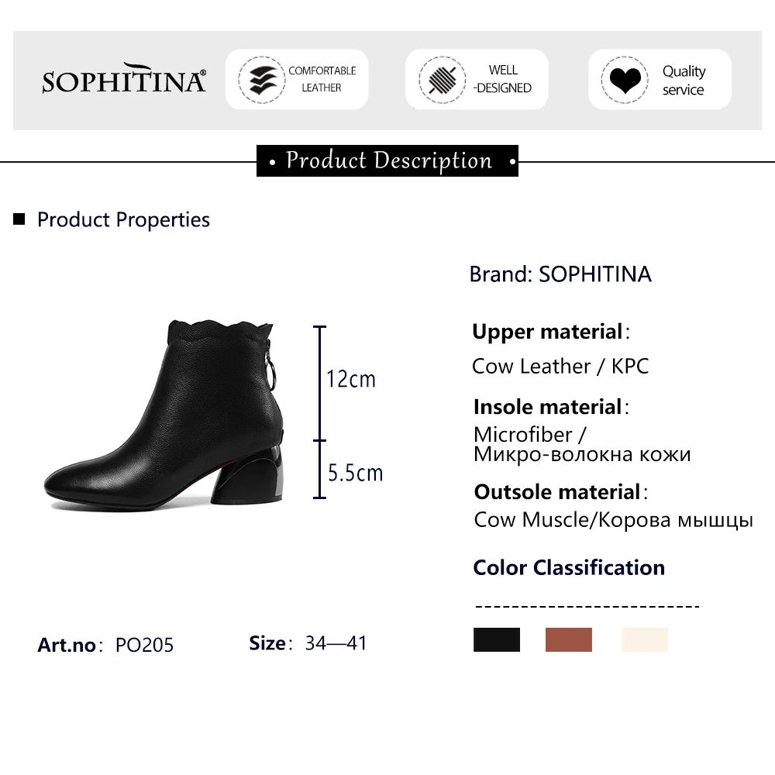775x775 pixels.
Task: Click the 5.5cm heel height label
Action: (355, 473)
